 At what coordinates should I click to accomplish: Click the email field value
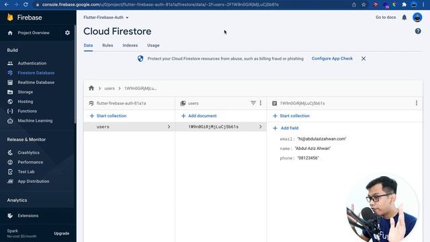point(322,139)
